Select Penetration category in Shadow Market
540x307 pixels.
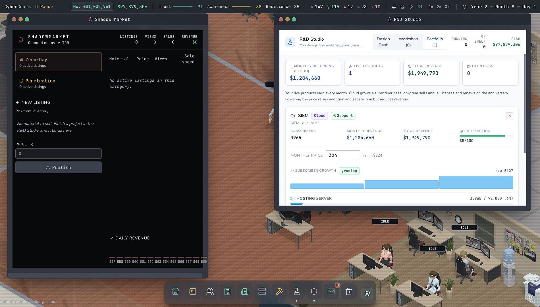point(58,83)
